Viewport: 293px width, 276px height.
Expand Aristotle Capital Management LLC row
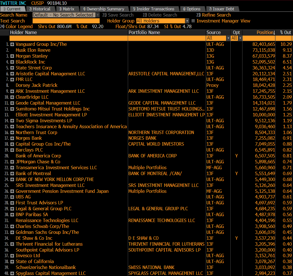click(x=12, y=74)
